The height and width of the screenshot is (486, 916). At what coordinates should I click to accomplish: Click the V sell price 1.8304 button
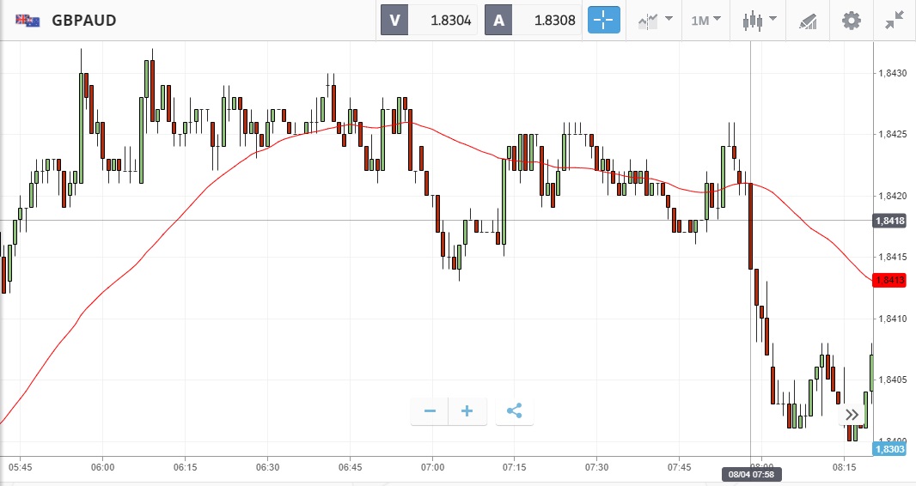point(430,20)
